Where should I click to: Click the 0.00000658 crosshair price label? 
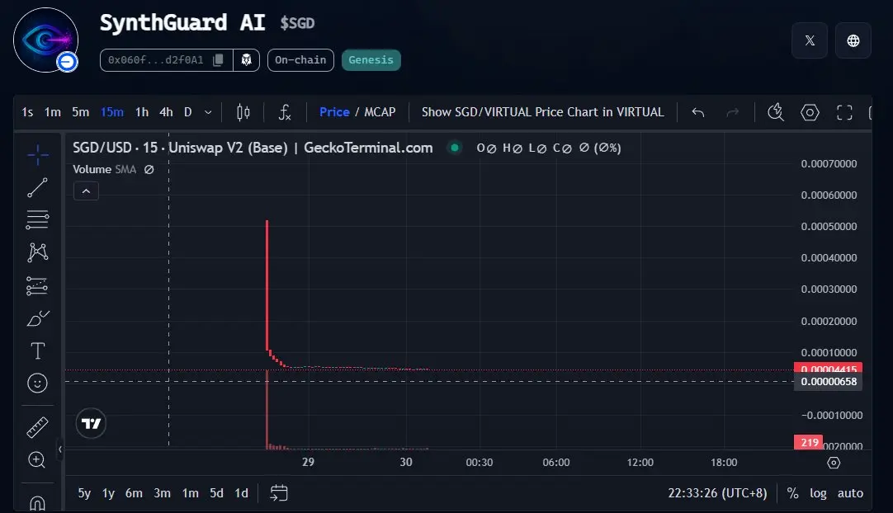click(829, 382)
